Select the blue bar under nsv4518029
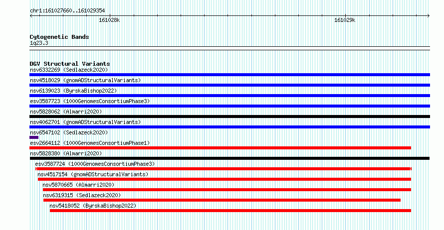This screenshot has height=230, width=444. coord(229,85)
